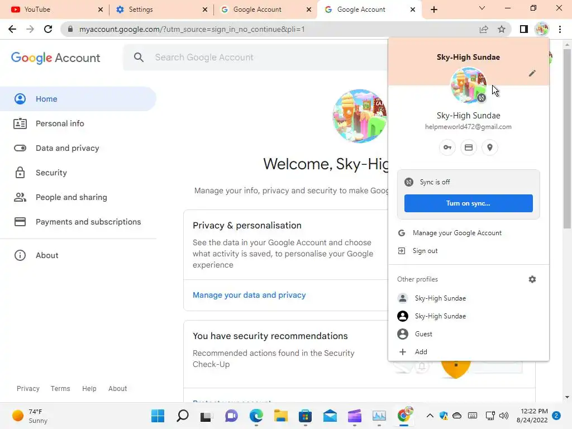Open a Guest profile window
The width and height of the screenshot is (572, 429).
click(x=469, y=334)
